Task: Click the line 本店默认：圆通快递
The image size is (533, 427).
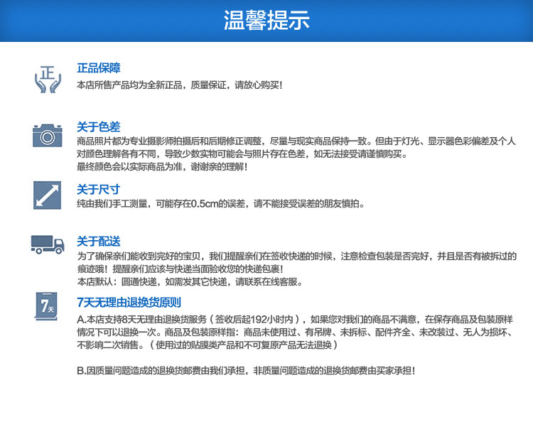Action: [190, 282]
